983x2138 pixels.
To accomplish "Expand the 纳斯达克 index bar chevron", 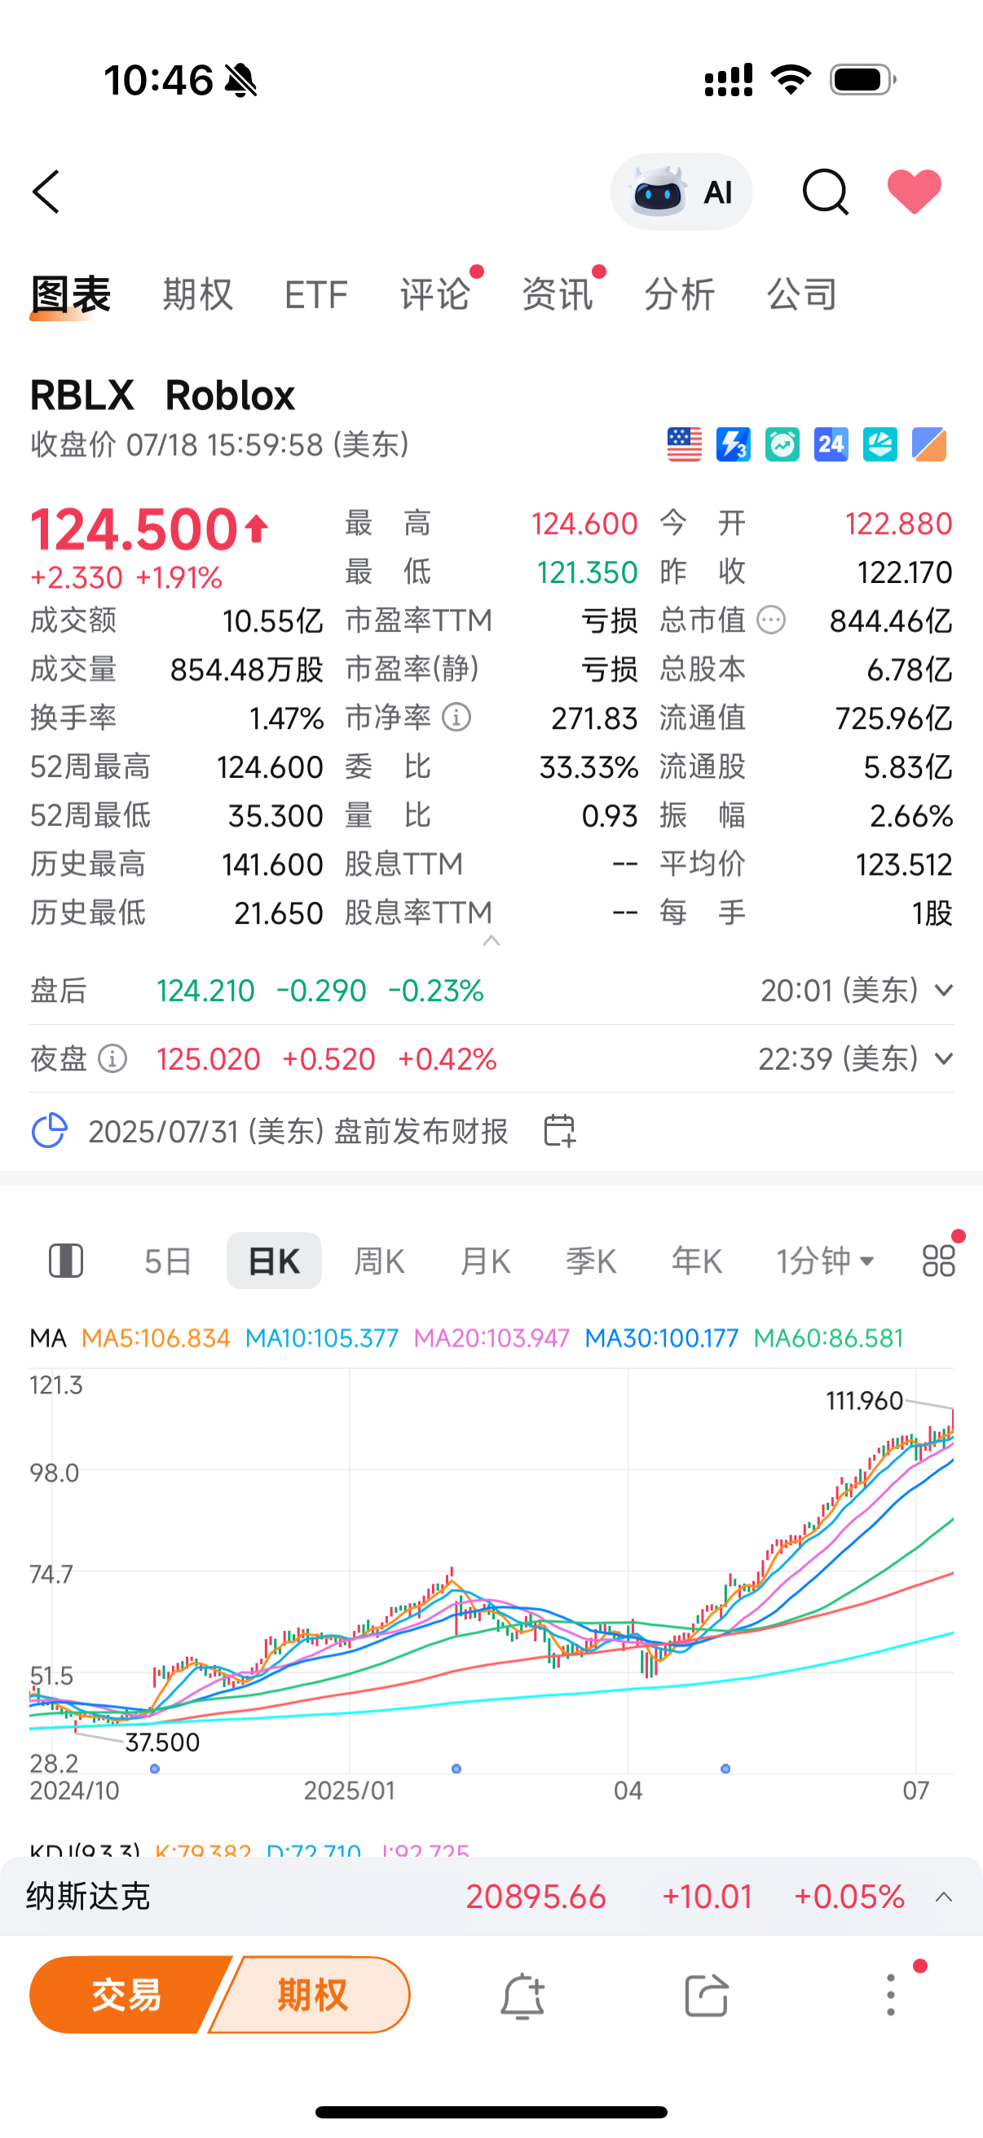I will click(x=943, y=1897).
